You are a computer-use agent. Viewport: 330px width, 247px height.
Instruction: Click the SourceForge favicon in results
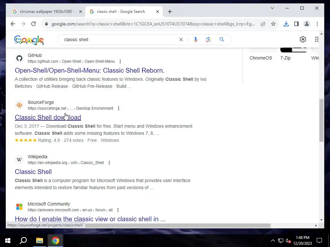[19, 105]
